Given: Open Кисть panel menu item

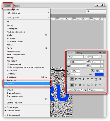Looking at the screenshot, I should pyautogui.click(x=27, y=48).
